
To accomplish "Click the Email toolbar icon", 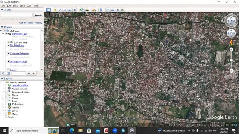I will (108, 10).
